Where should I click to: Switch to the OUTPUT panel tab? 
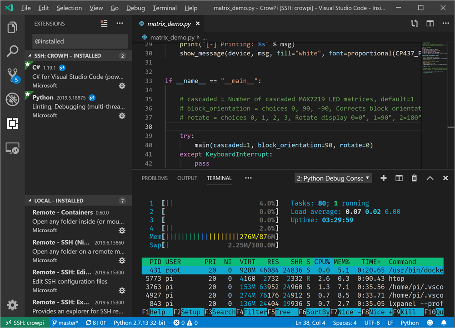187,178
